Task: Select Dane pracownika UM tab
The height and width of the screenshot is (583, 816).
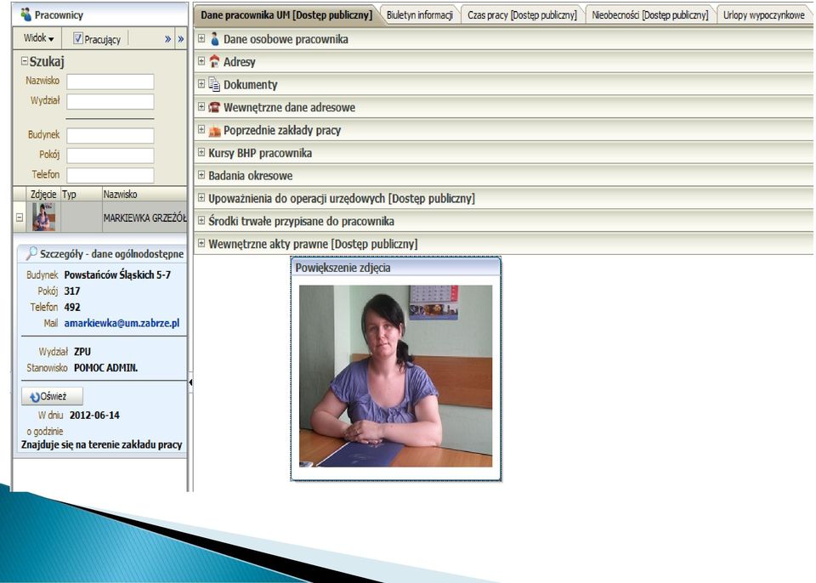Action: 286,15
